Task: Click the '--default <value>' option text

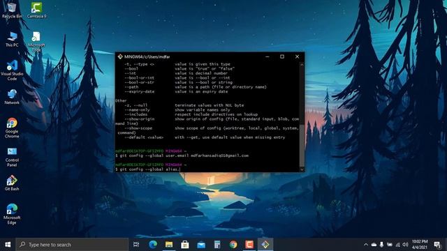Action: [144, 137]
